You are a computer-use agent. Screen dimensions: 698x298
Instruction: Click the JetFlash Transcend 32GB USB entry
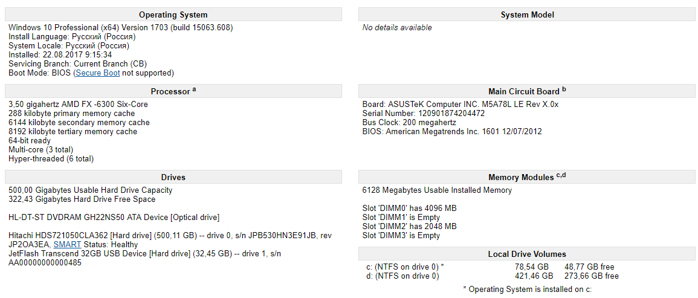144,258
